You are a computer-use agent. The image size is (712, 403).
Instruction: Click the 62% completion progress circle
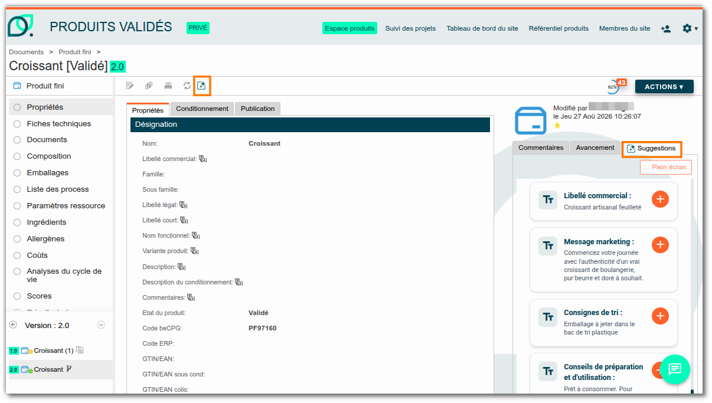(x=612, y=87)
